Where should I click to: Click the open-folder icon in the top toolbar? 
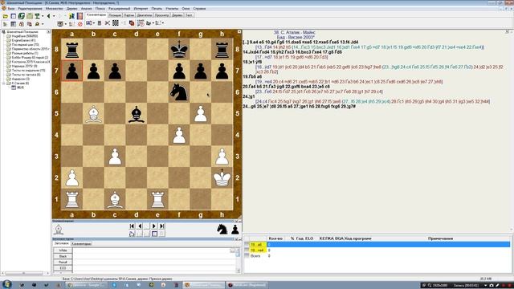click(6, 16)
